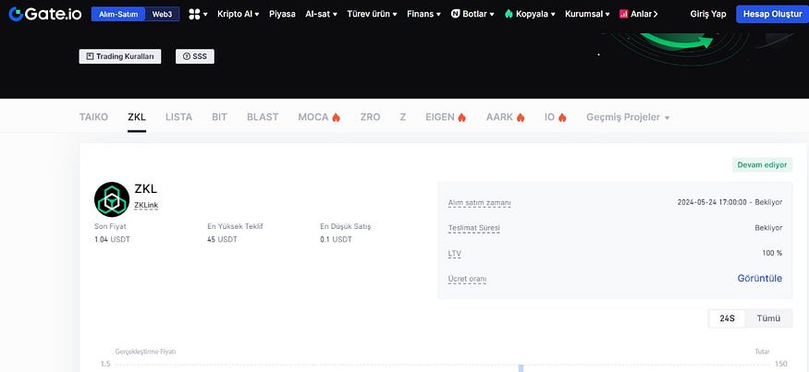Expand the Al-sat dropdown menu
This screenshot has width=809, height=372.
point(321,14)
